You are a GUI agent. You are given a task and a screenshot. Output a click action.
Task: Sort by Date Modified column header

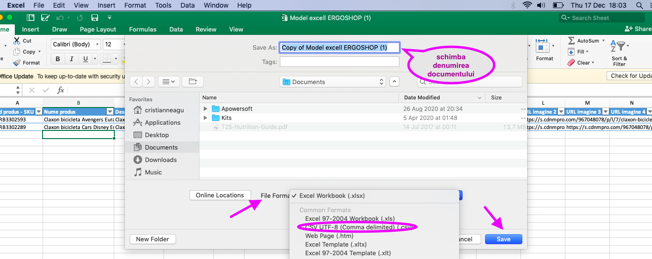(442, 97)
